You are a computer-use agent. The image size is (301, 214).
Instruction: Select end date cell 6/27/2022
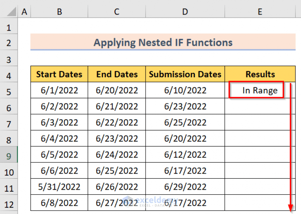coord(117,203)
